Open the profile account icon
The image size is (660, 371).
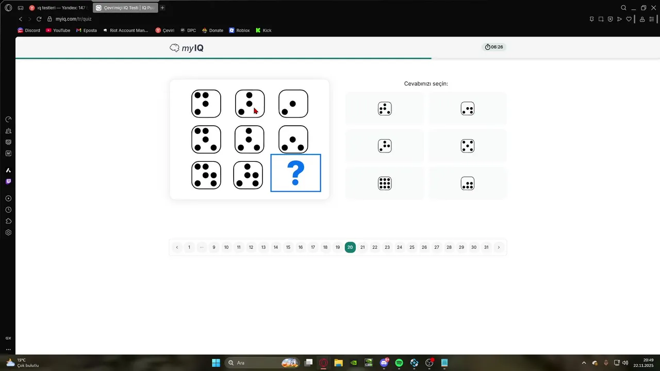coord(642,19)
